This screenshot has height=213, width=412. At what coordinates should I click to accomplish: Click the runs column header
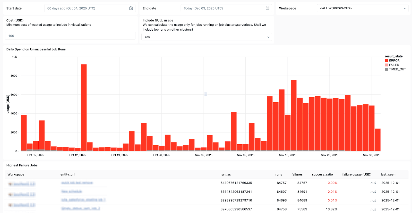click(x=279, y=174)
